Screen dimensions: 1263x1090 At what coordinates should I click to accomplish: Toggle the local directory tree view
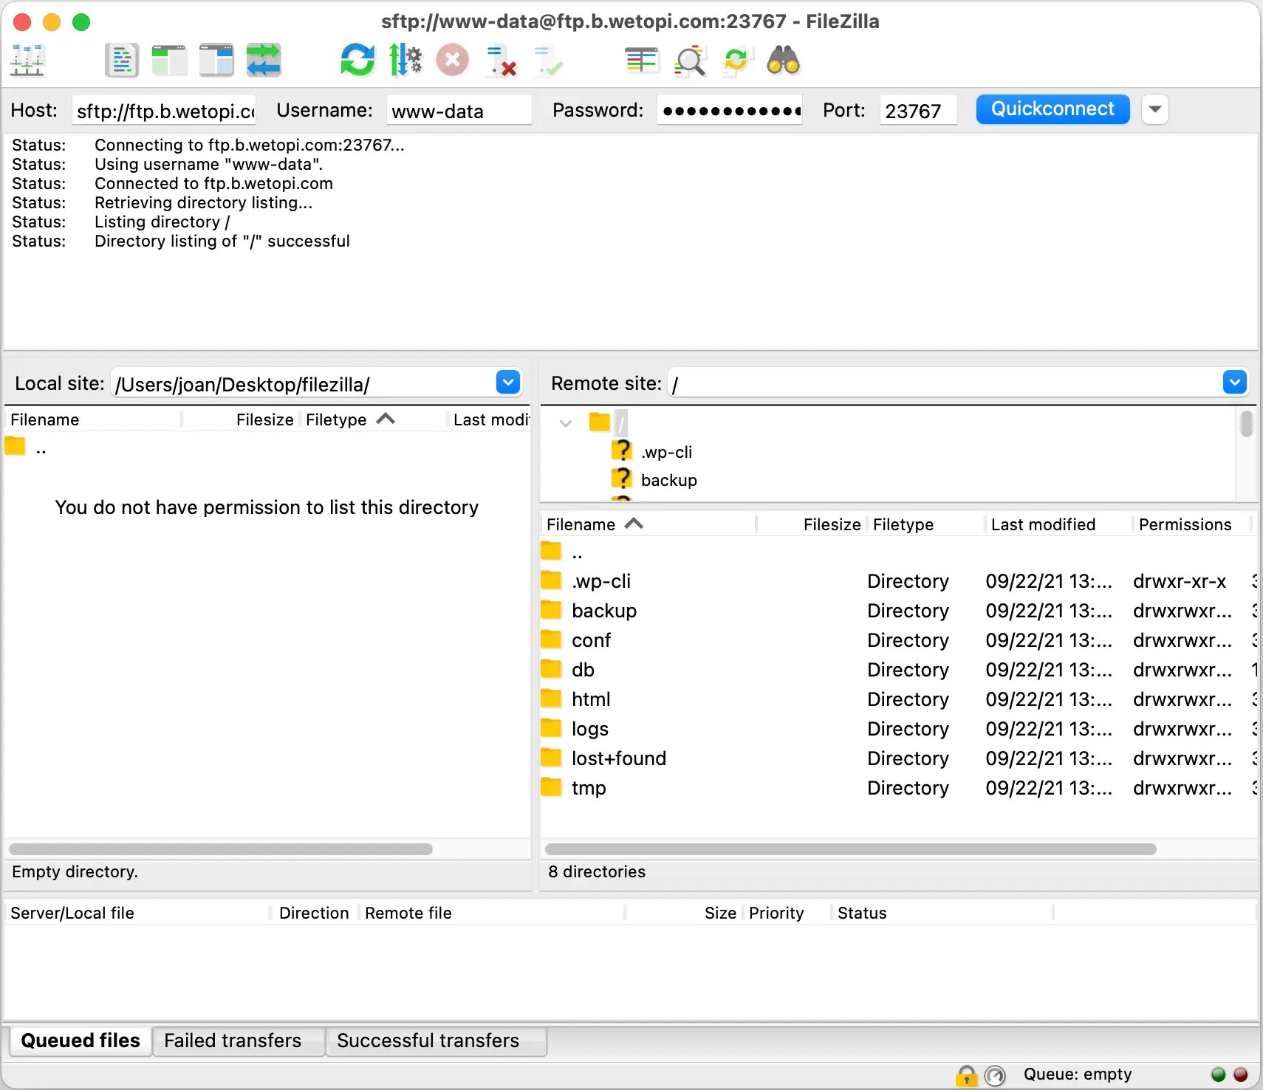point(168,60)
